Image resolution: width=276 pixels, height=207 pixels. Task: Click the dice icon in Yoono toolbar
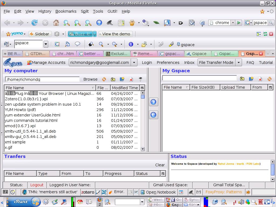point(57,34)
